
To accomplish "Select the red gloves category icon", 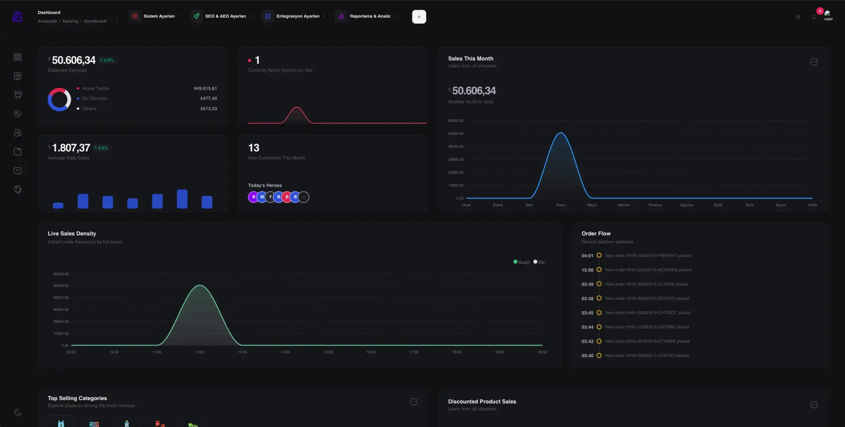I will click(x=160, y=424).
